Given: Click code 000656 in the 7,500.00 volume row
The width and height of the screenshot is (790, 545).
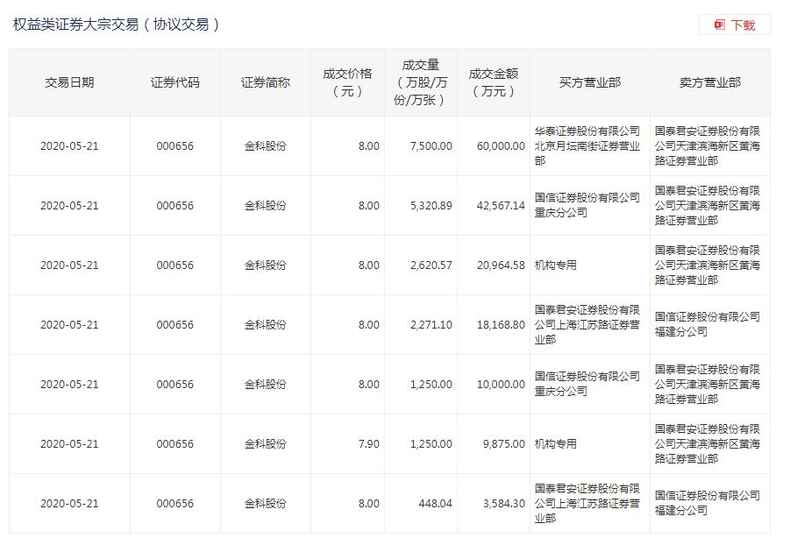Looking at the screenshot, I should pos(174,146).
